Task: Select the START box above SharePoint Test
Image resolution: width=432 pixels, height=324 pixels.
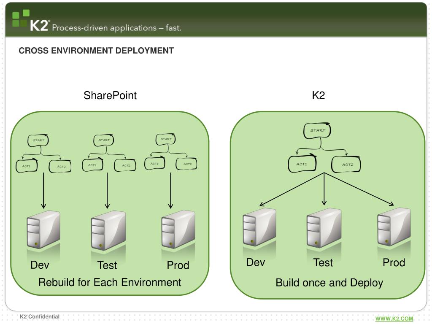Action: (104, 140)
